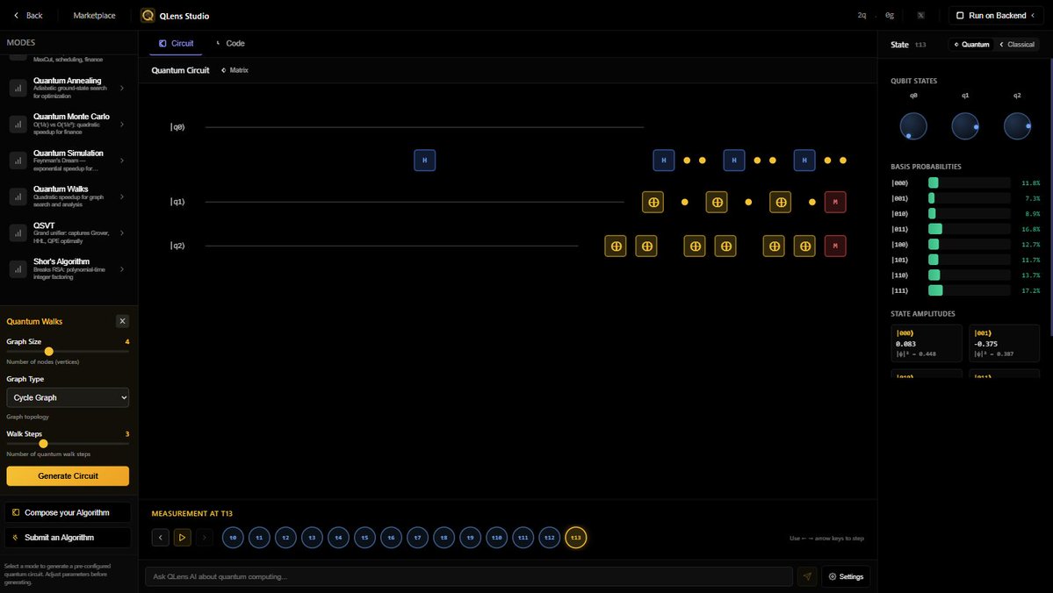1053x593 pixels.
Task: Play the circuit step animation
Action: [x=182, y=538]
